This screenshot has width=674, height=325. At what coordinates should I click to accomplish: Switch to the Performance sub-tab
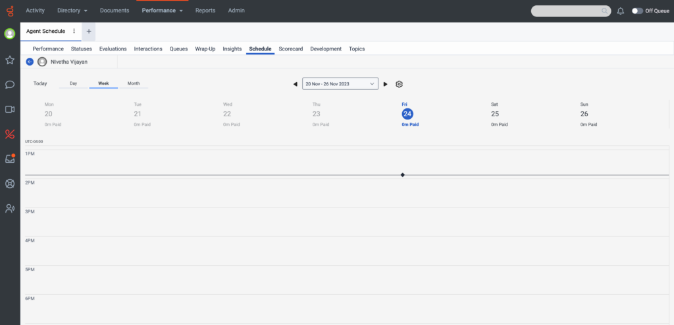[48, 49]
